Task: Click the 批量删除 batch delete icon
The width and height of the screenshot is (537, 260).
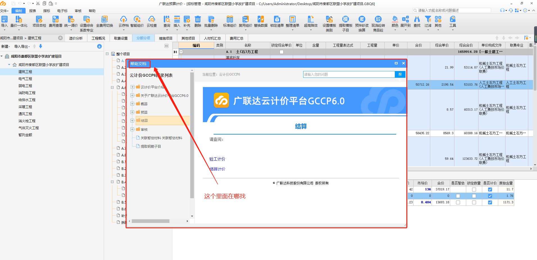Action: pos(211,19)
